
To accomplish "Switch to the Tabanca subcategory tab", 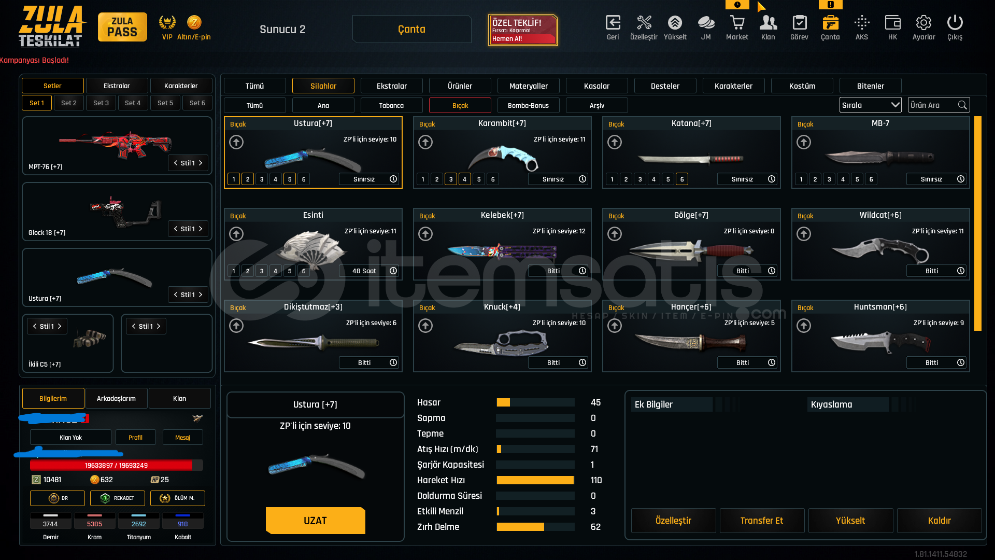I will click(x=391, y=105).
